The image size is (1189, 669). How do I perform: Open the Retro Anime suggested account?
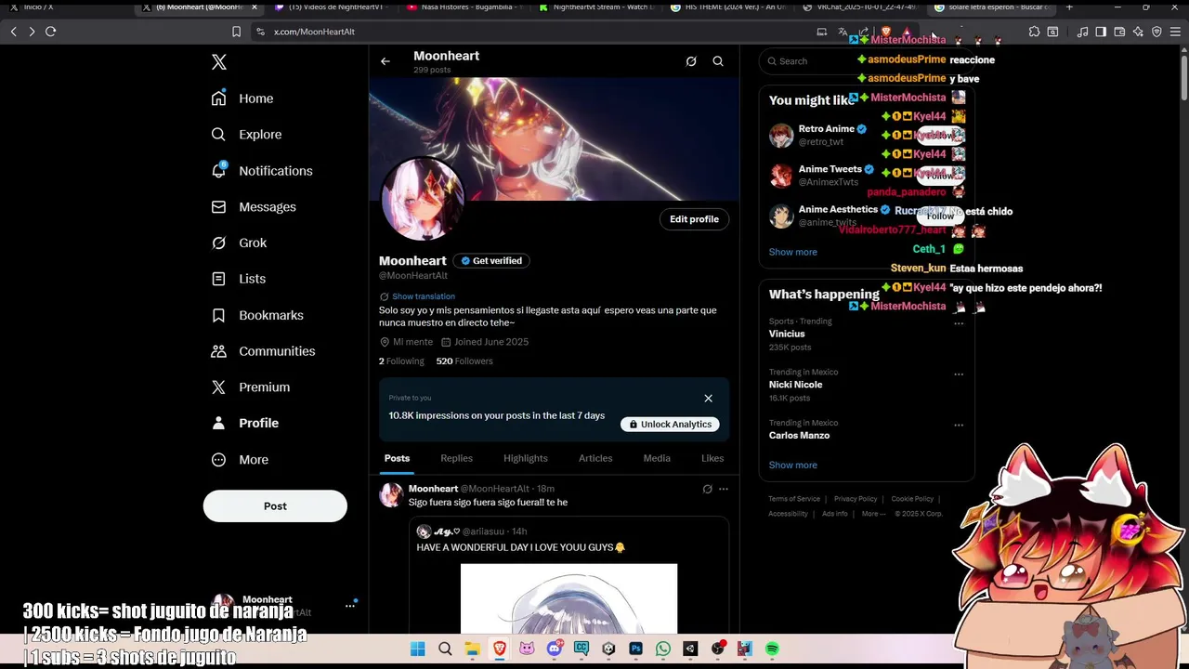click(x=827, y=135)
